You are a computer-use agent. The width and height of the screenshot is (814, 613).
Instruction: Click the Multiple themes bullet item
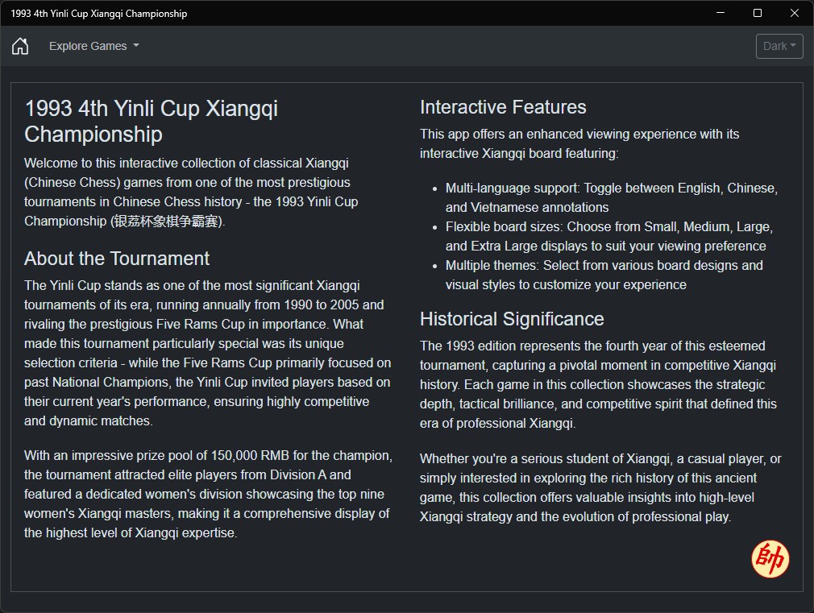click(x=604, y=275)
